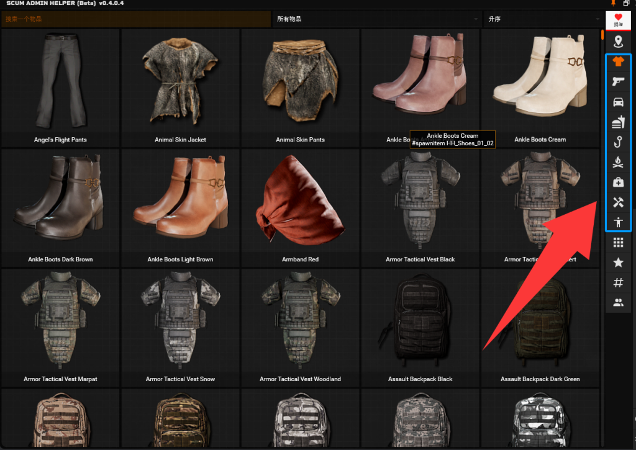Open the 升序 sort order dropdown
The image size is (636, 450).
pyautogui.click(x=543, y=19)
